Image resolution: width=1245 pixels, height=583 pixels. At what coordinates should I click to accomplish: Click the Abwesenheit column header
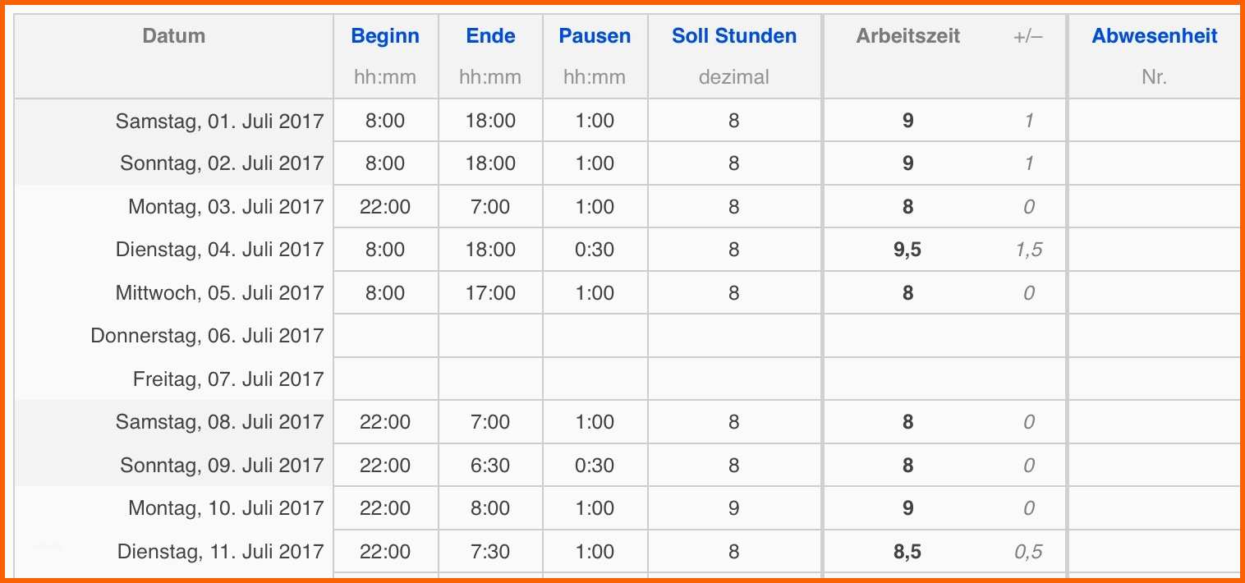click(x=1154, y=36)
